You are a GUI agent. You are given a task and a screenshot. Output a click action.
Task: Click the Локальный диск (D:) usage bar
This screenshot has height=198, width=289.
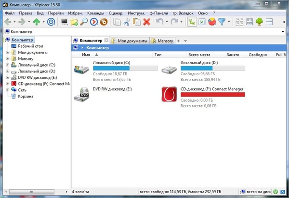point(212,69)
